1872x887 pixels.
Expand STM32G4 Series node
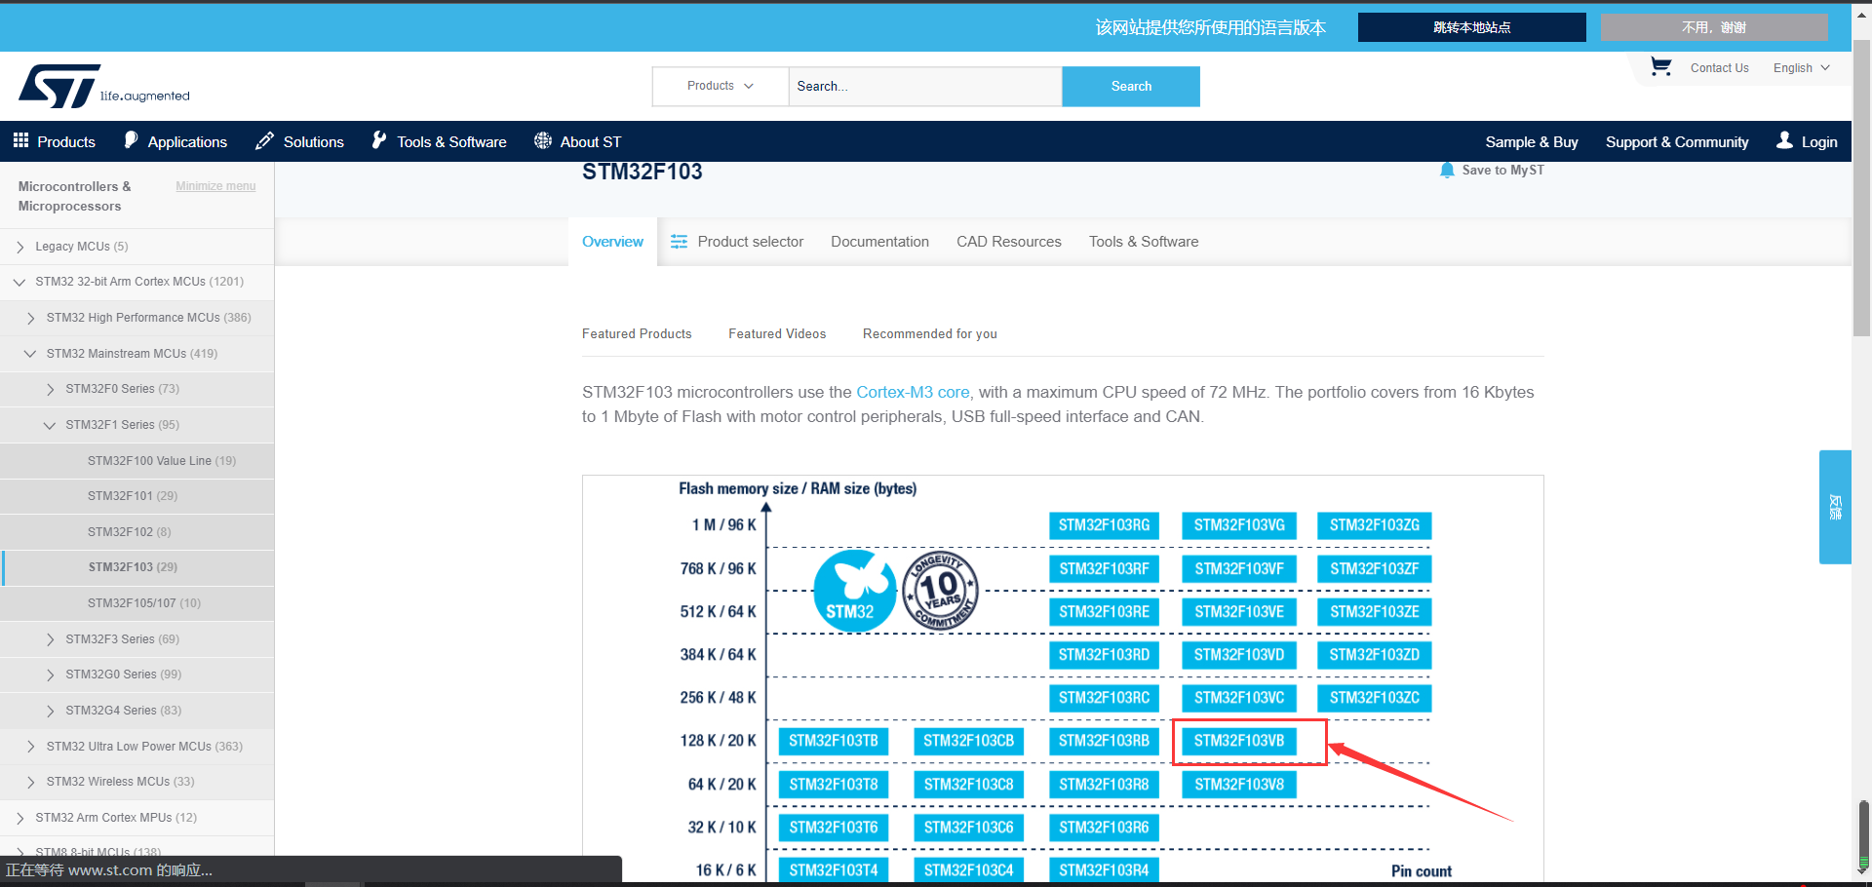coord(51,711)
